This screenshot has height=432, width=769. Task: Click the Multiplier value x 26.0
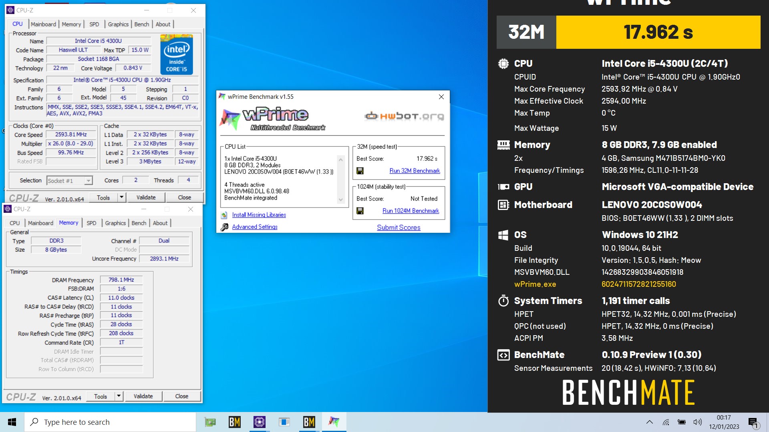70,144
